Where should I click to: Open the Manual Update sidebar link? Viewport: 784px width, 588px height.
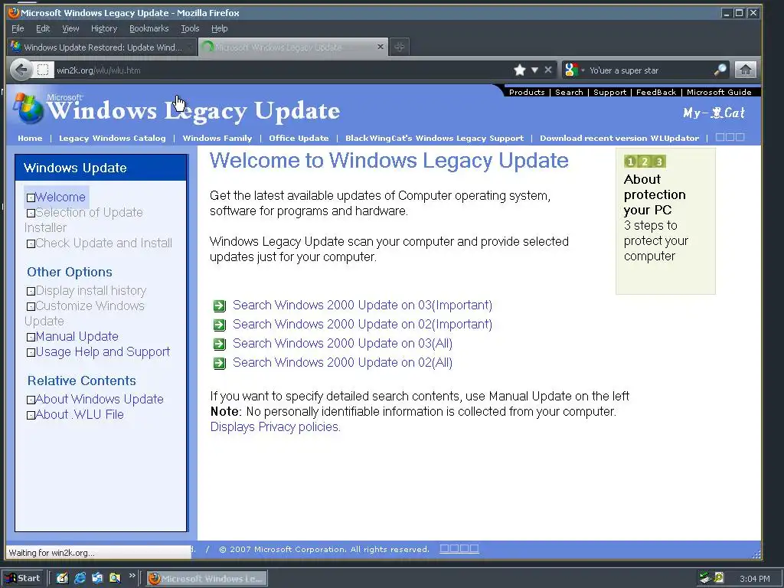click(x=77, y=337)
